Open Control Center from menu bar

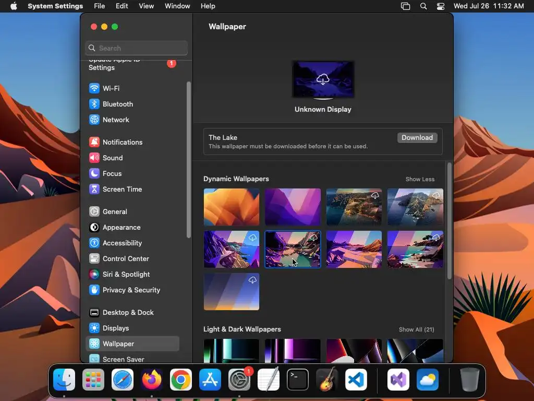point(441,6)
